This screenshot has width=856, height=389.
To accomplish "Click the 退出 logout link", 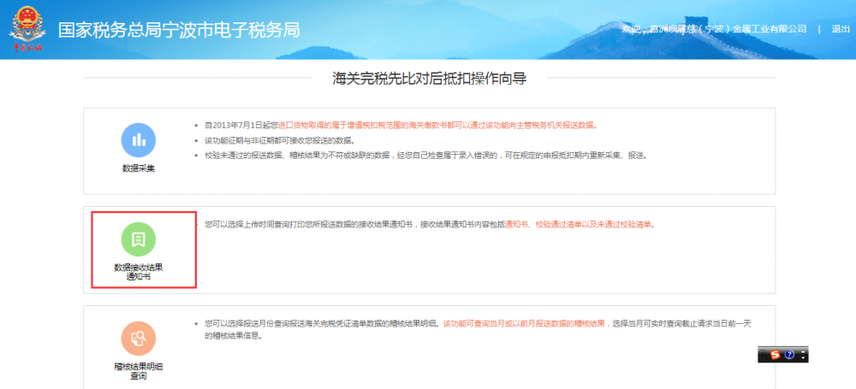I will coord(841,29).
